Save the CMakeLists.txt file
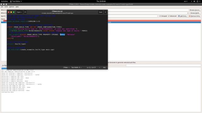 tap(100, 12)
